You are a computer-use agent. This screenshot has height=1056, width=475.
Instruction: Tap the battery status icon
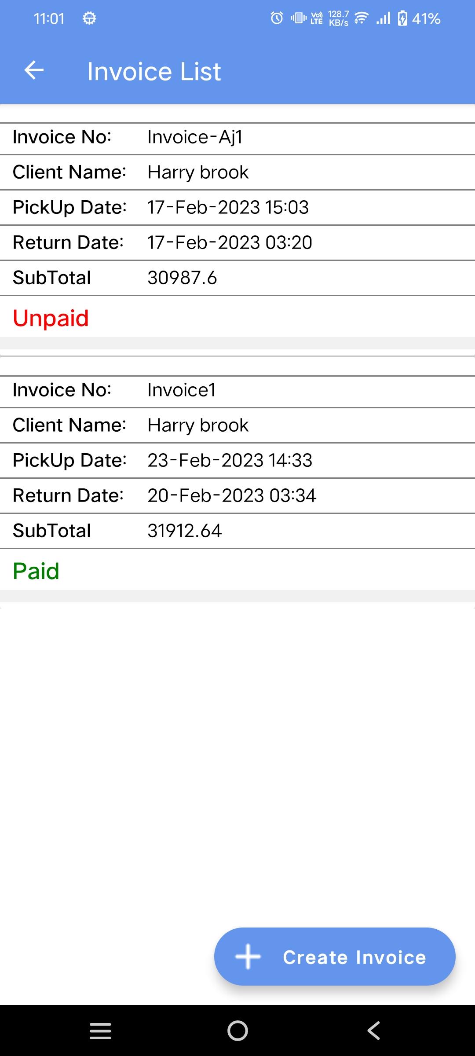pyautogui.click(x=402, y=18)
